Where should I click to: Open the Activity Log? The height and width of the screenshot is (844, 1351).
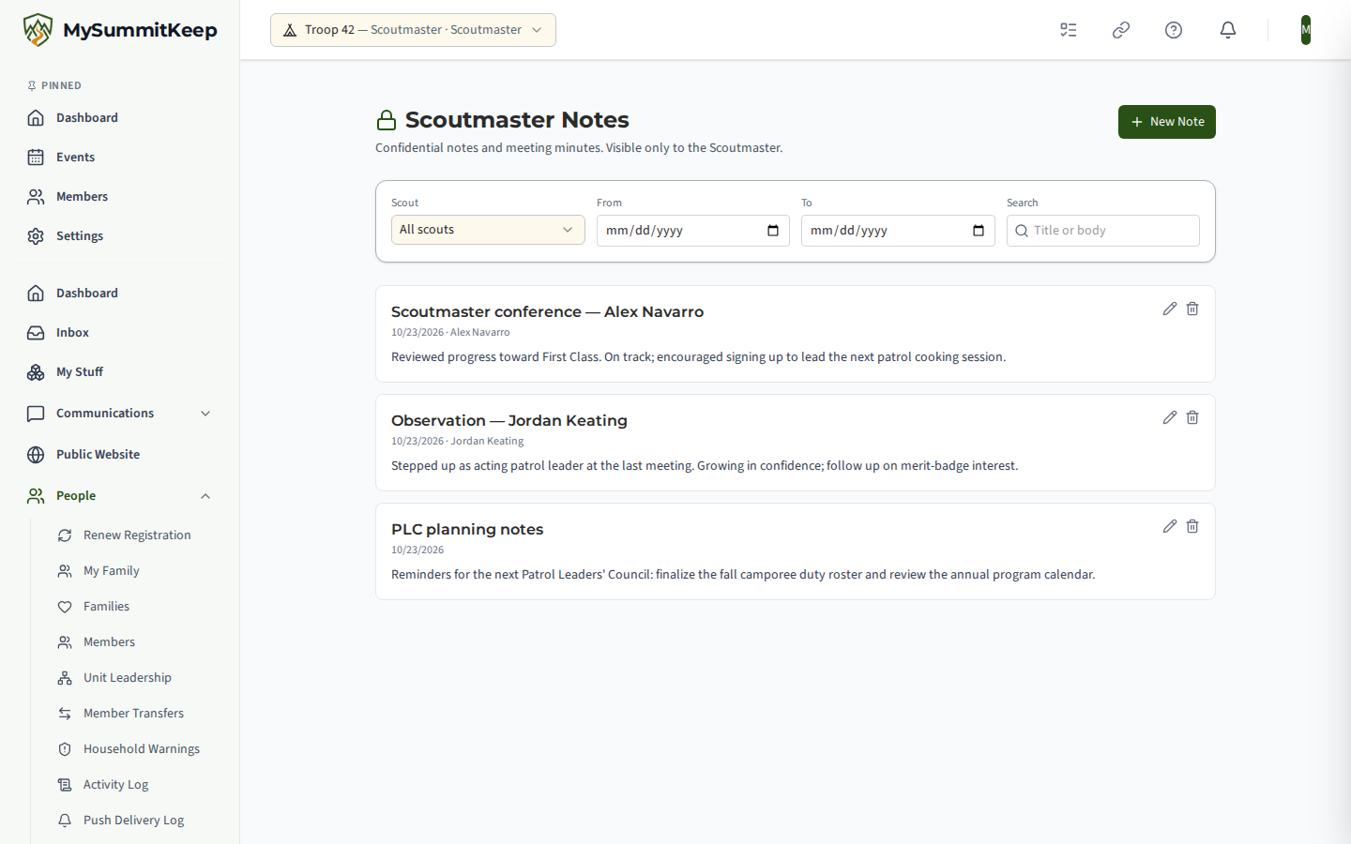(x=137, y=785)
